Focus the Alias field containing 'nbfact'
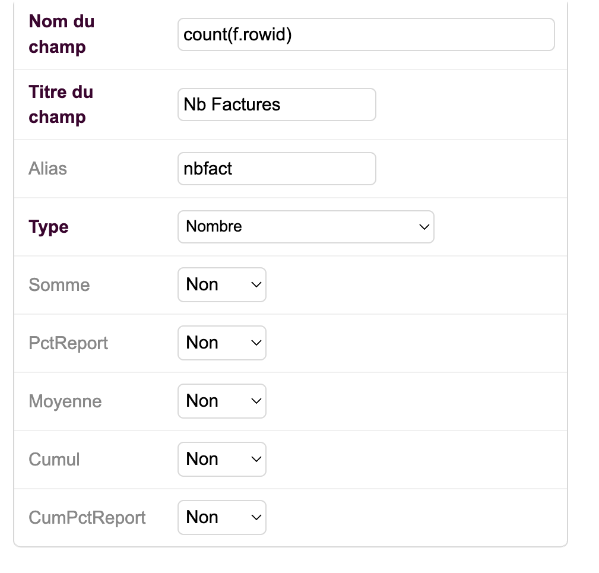Image resolution: width=599 pixels, height=573 pixels. pyautogui.click(x=277, y=169)
